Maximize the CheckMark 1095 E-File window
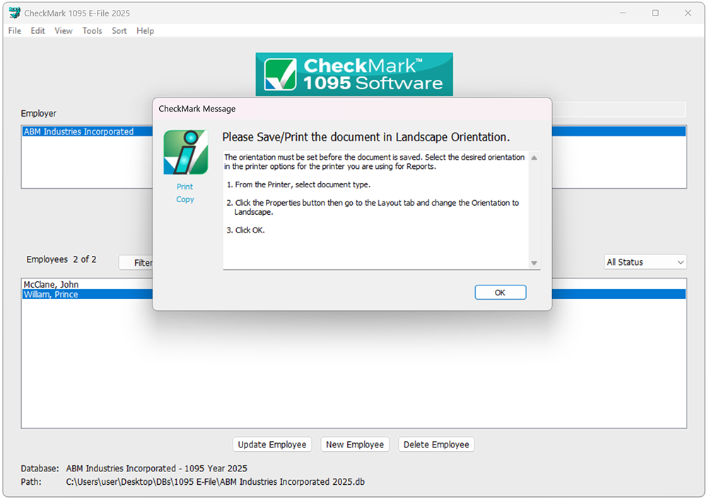707x499 pixels. [655, 13]
